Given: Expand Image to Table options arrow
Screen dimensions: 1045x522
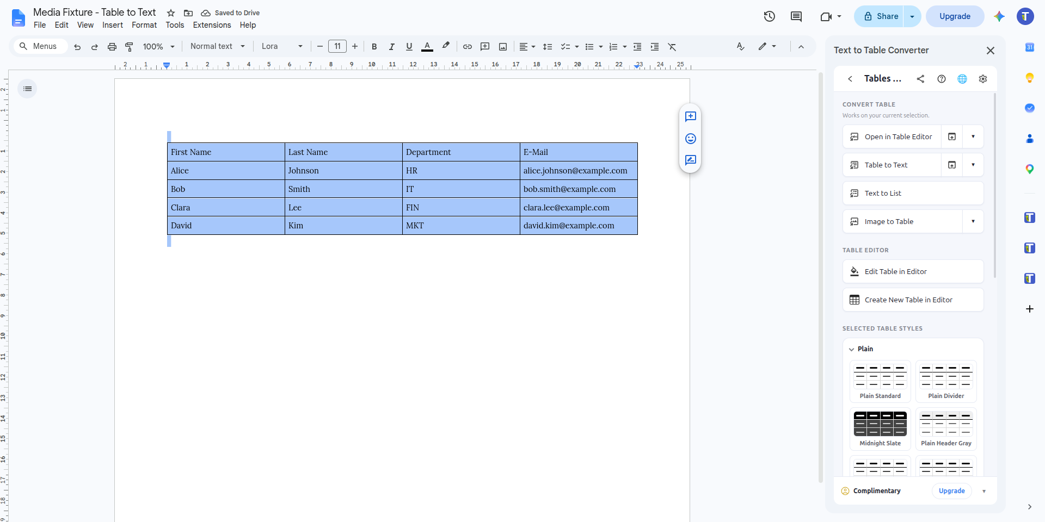Looking at the screenshot, I should [973, 221].
